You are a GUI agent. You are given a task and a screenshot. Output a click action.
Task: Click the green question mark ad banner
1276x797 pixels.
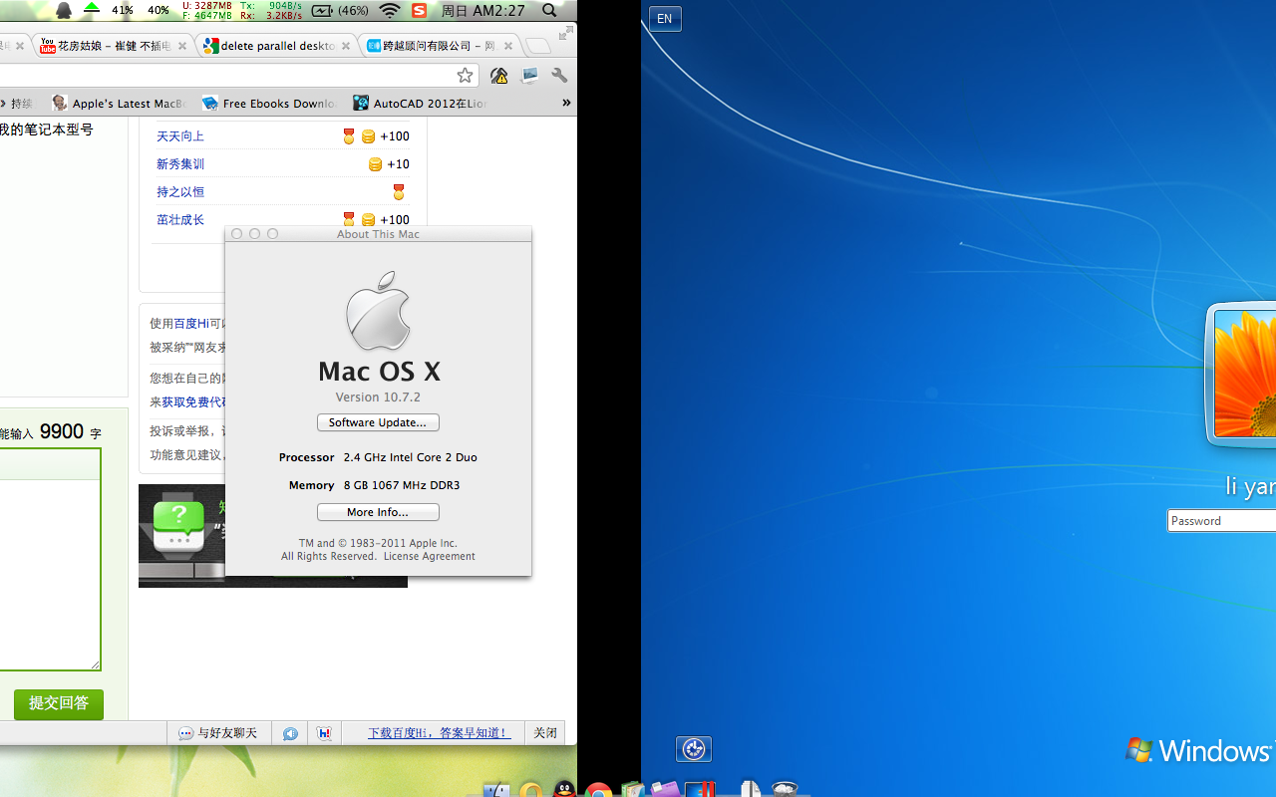coord(181,534)
